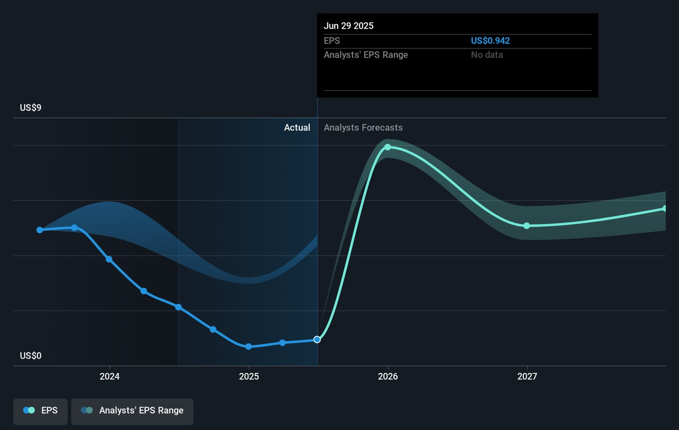Click the 2026 forecast peak data point
The height and width of the screenshot is (430, 679).
tap(388, 147)
